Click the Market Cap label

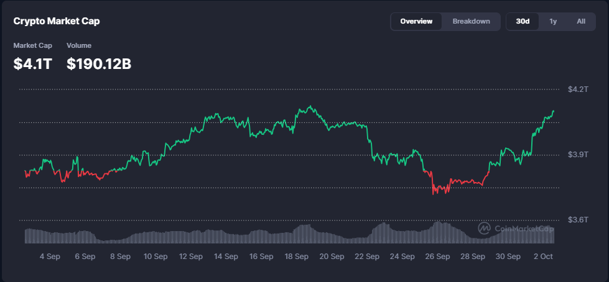[x=32, y=45]
